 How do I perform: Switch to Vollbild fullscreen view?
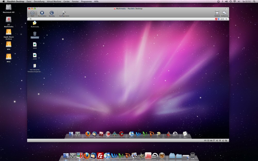(x=217, y=13)
